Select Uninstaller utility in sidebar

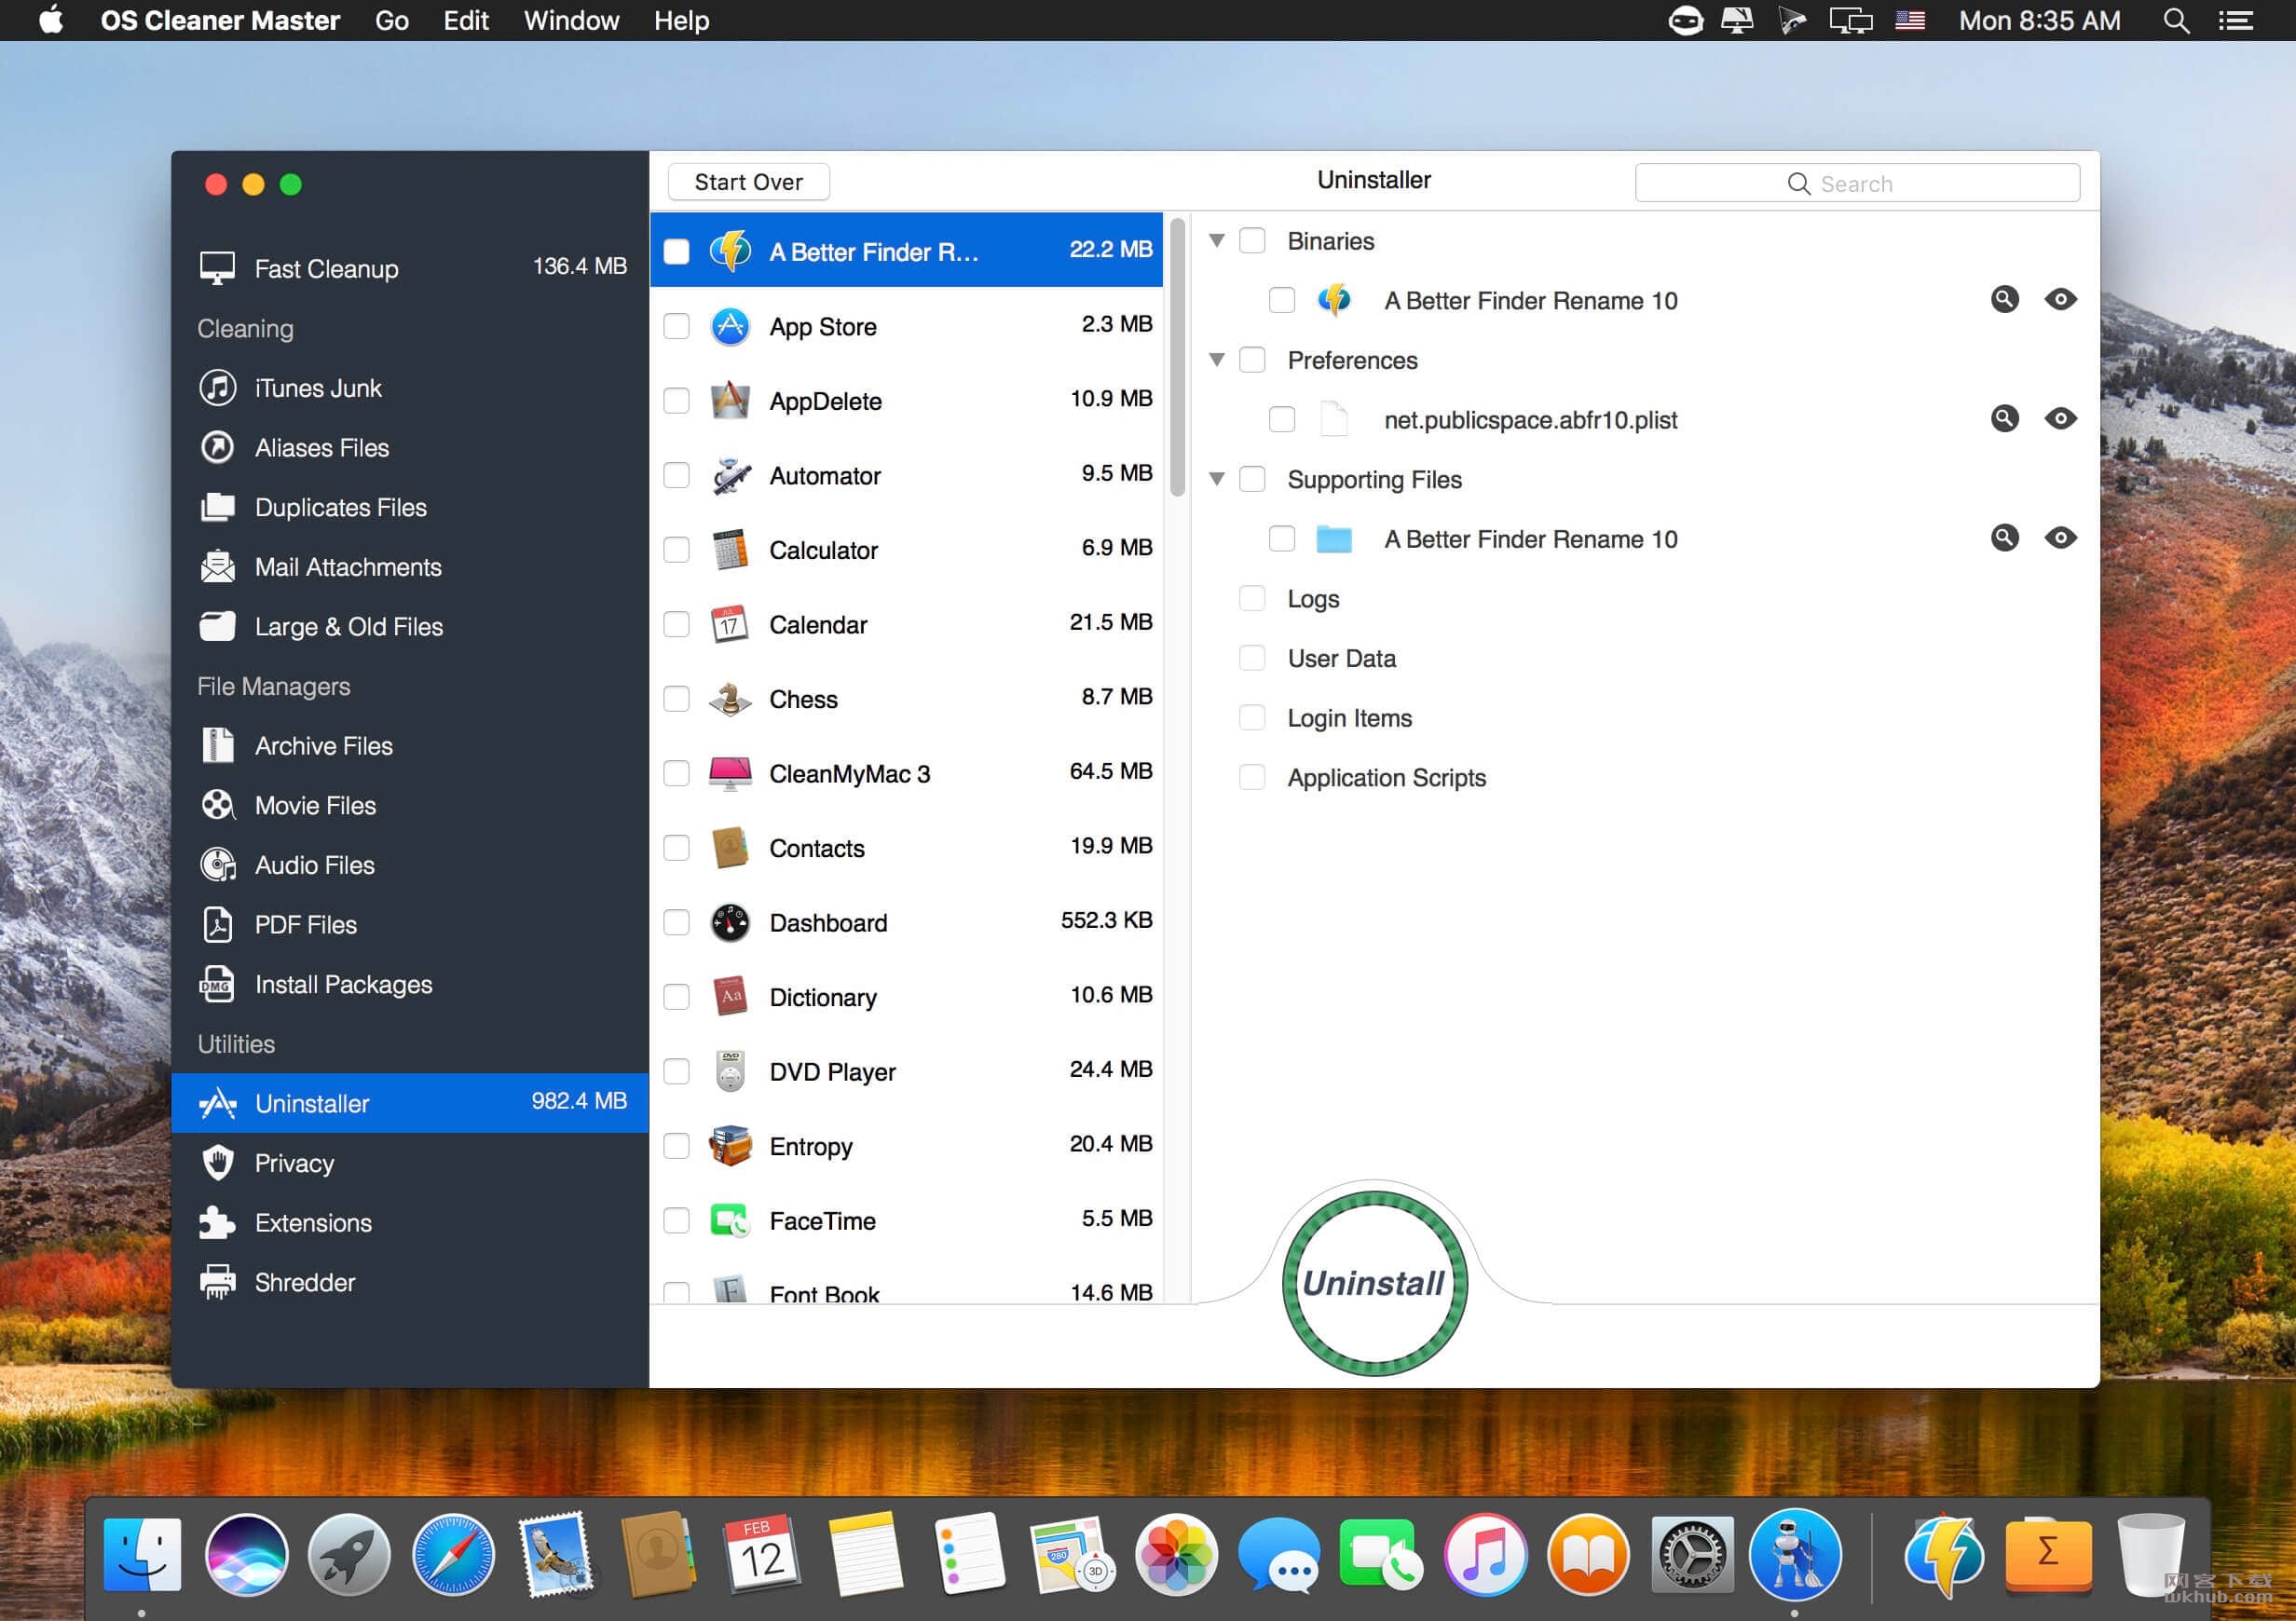[x=410, y=1103]
